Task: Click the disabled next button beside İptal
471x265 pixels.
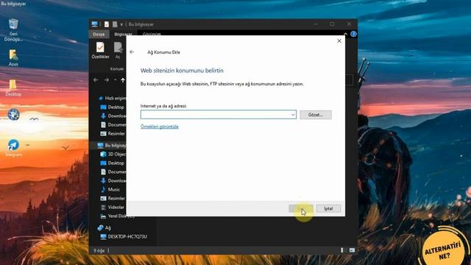Action: [301, 208]
